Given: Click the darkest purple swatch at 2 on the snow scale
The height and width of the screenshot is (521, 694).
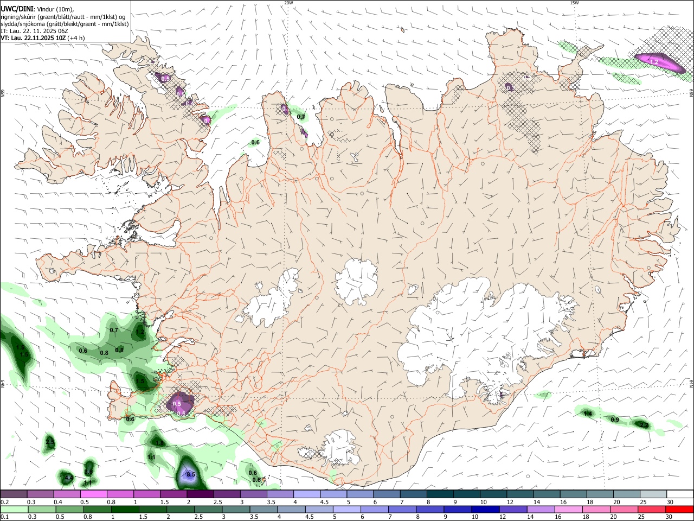Looking at the screenshot, I should [x=200, y=494].
